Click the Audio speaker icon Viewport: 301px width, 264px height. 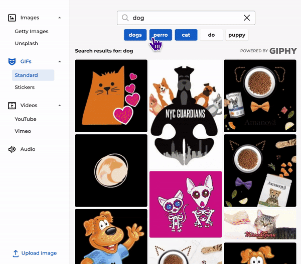[x=12, y=149]
